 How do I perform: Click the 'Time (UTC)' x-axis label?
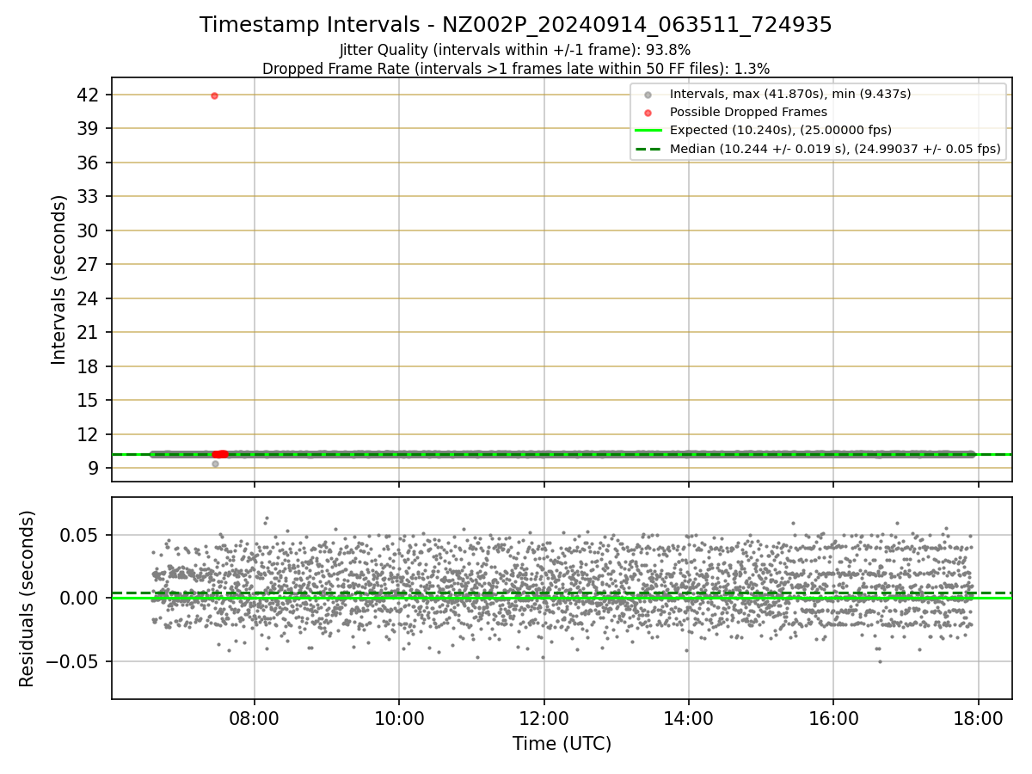562,744
